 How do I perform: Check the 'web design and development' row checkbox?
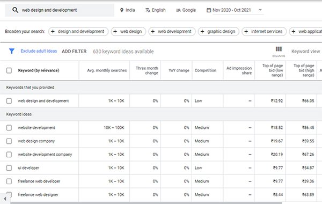(x=9, y=101)
